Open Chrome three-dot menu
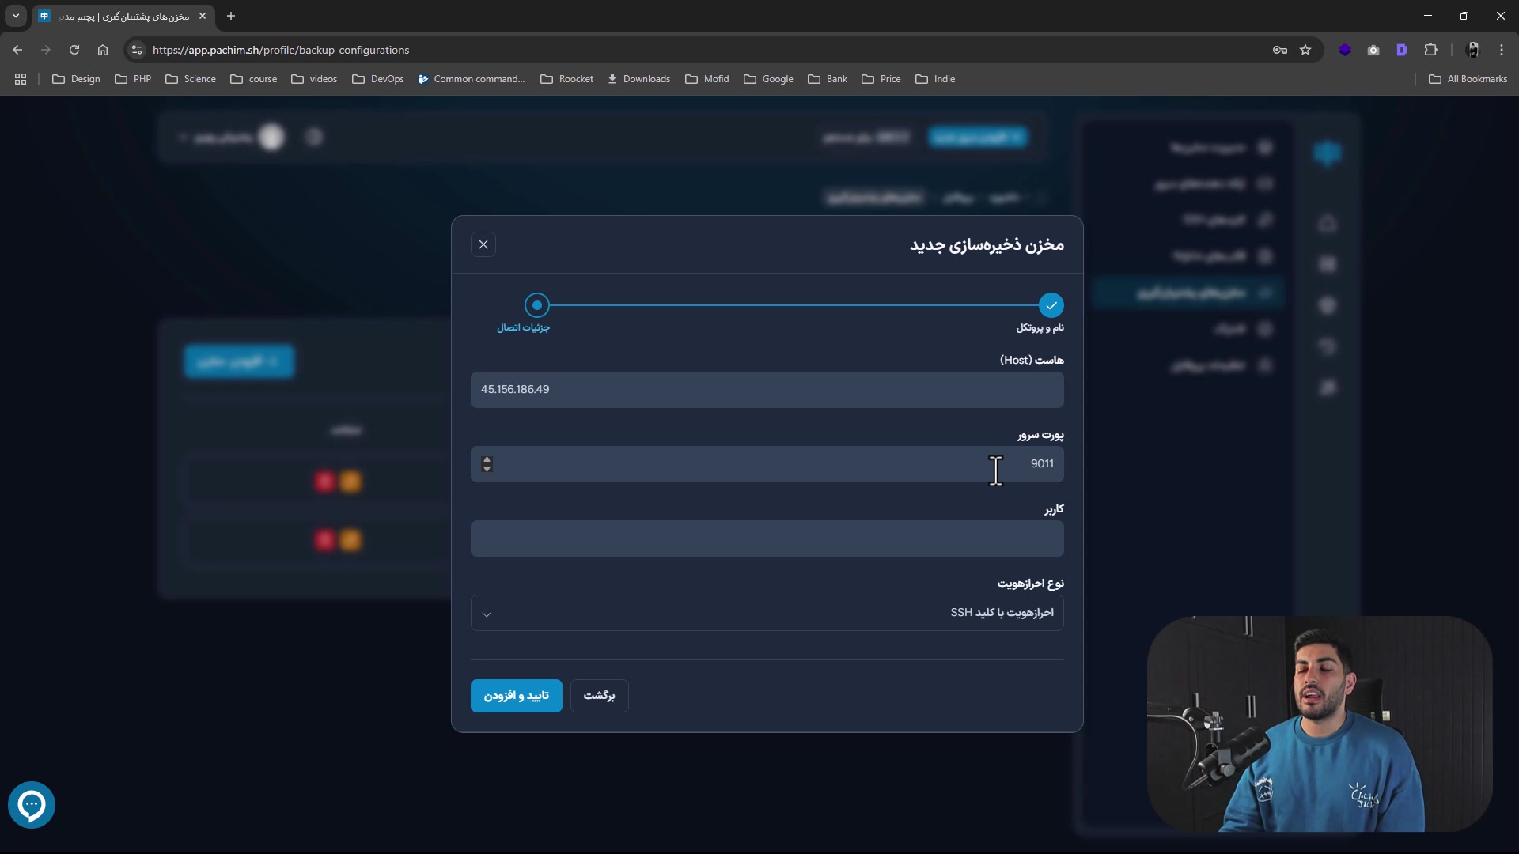1519x854 pixels. click(1502, 50)
